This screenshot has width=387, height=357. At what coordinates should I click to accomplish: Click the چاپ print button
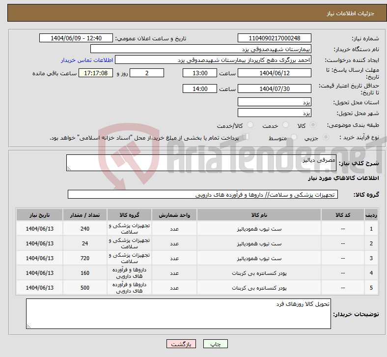[215, 344]
